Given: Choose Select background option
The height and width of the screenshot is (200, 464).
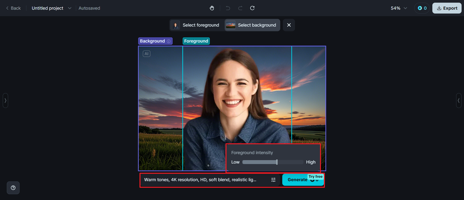Looking at the screenshot, I should pos(252,25).
